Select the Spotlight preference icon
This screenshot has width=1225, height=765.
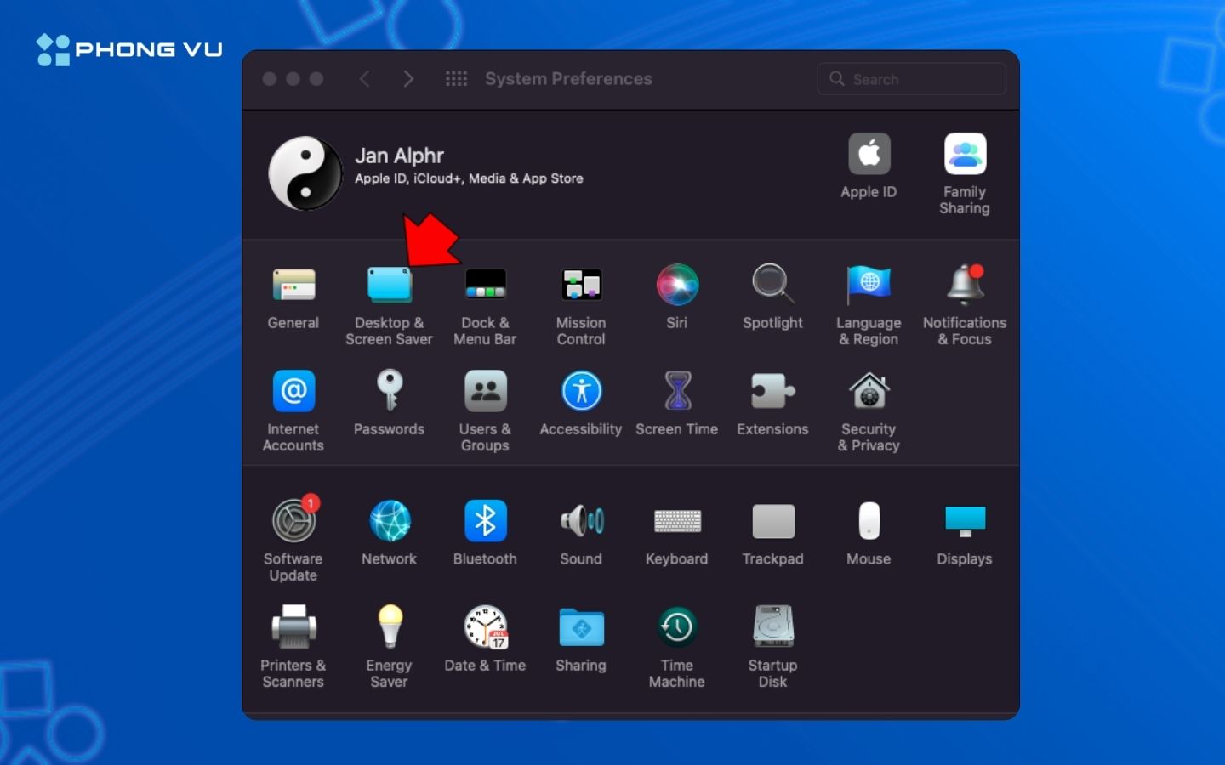(x=772, y=286)
